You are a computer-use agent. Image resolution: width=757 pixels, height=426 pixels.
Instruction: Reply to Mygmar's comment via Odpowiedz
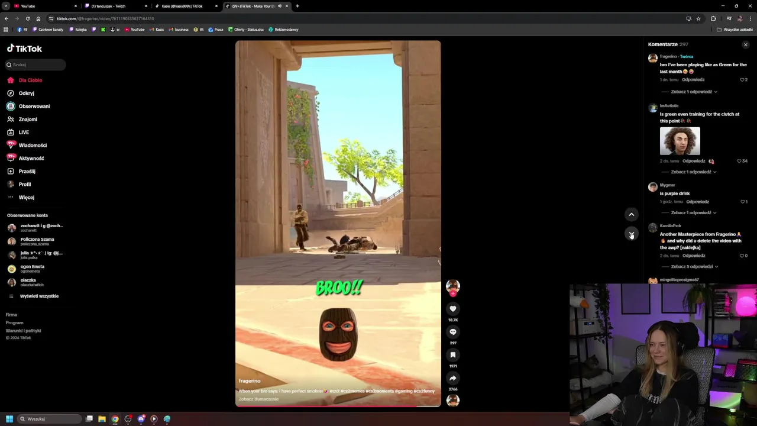(x=698, y=202)
